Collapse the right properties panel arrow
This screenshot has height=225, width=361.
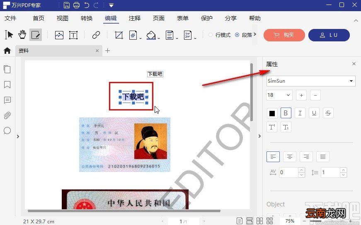pos(259,136)
